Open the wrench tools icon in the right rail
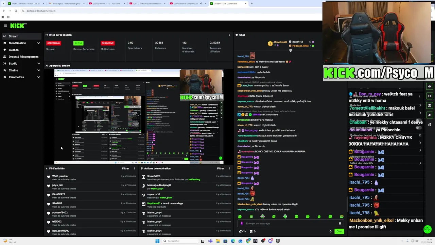The height and width of the screenshot is (245, 435). tap(430, 115)
